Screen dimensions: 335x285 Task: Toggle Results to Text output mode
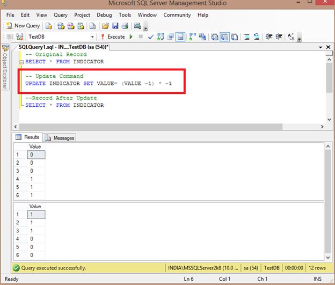(215, 36)
